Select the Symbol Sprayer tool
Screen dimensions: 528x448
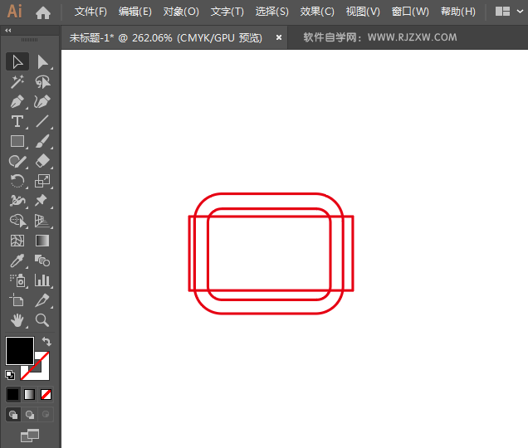pyautogui.click(x=17, y=280)
